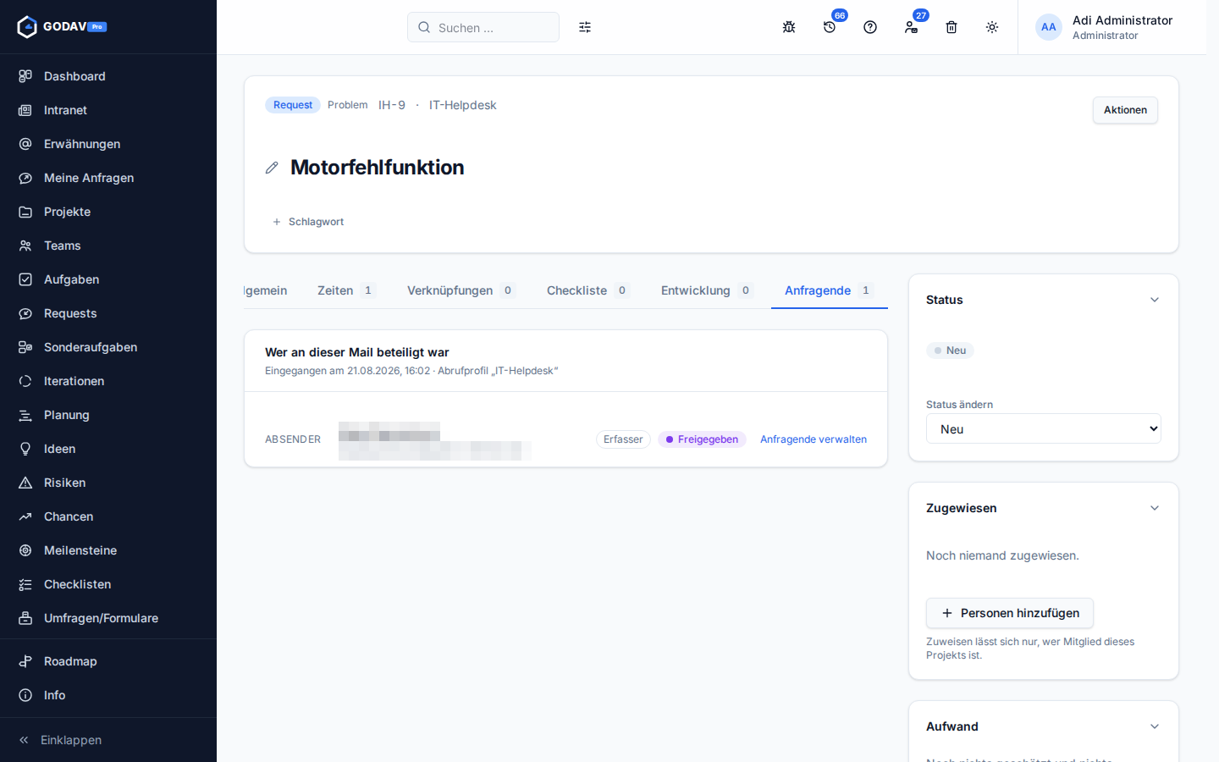Screen dimensions: 1219x762
Task: Open the help question mark icon
Action: (870, 27)
